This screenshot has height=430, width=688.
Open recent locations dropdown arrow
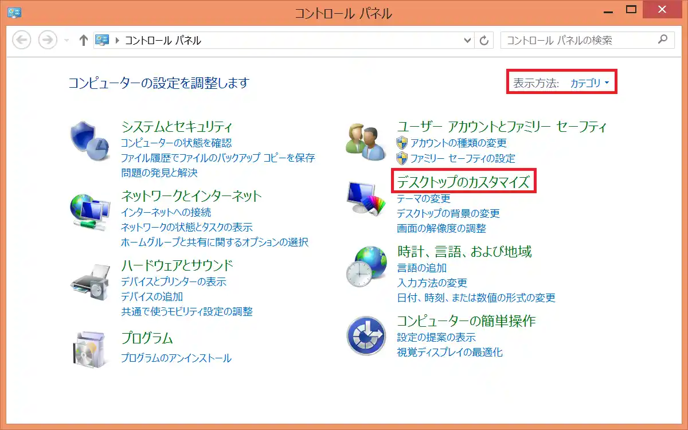tap(67, 41)
